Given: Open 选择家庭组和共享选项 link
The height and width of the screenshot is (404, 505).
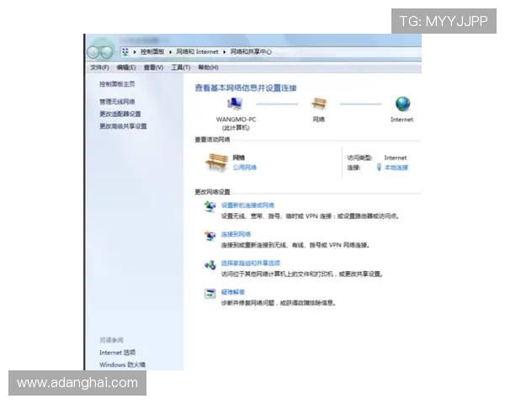Looking at the screenshot, I should click(251, 263).
